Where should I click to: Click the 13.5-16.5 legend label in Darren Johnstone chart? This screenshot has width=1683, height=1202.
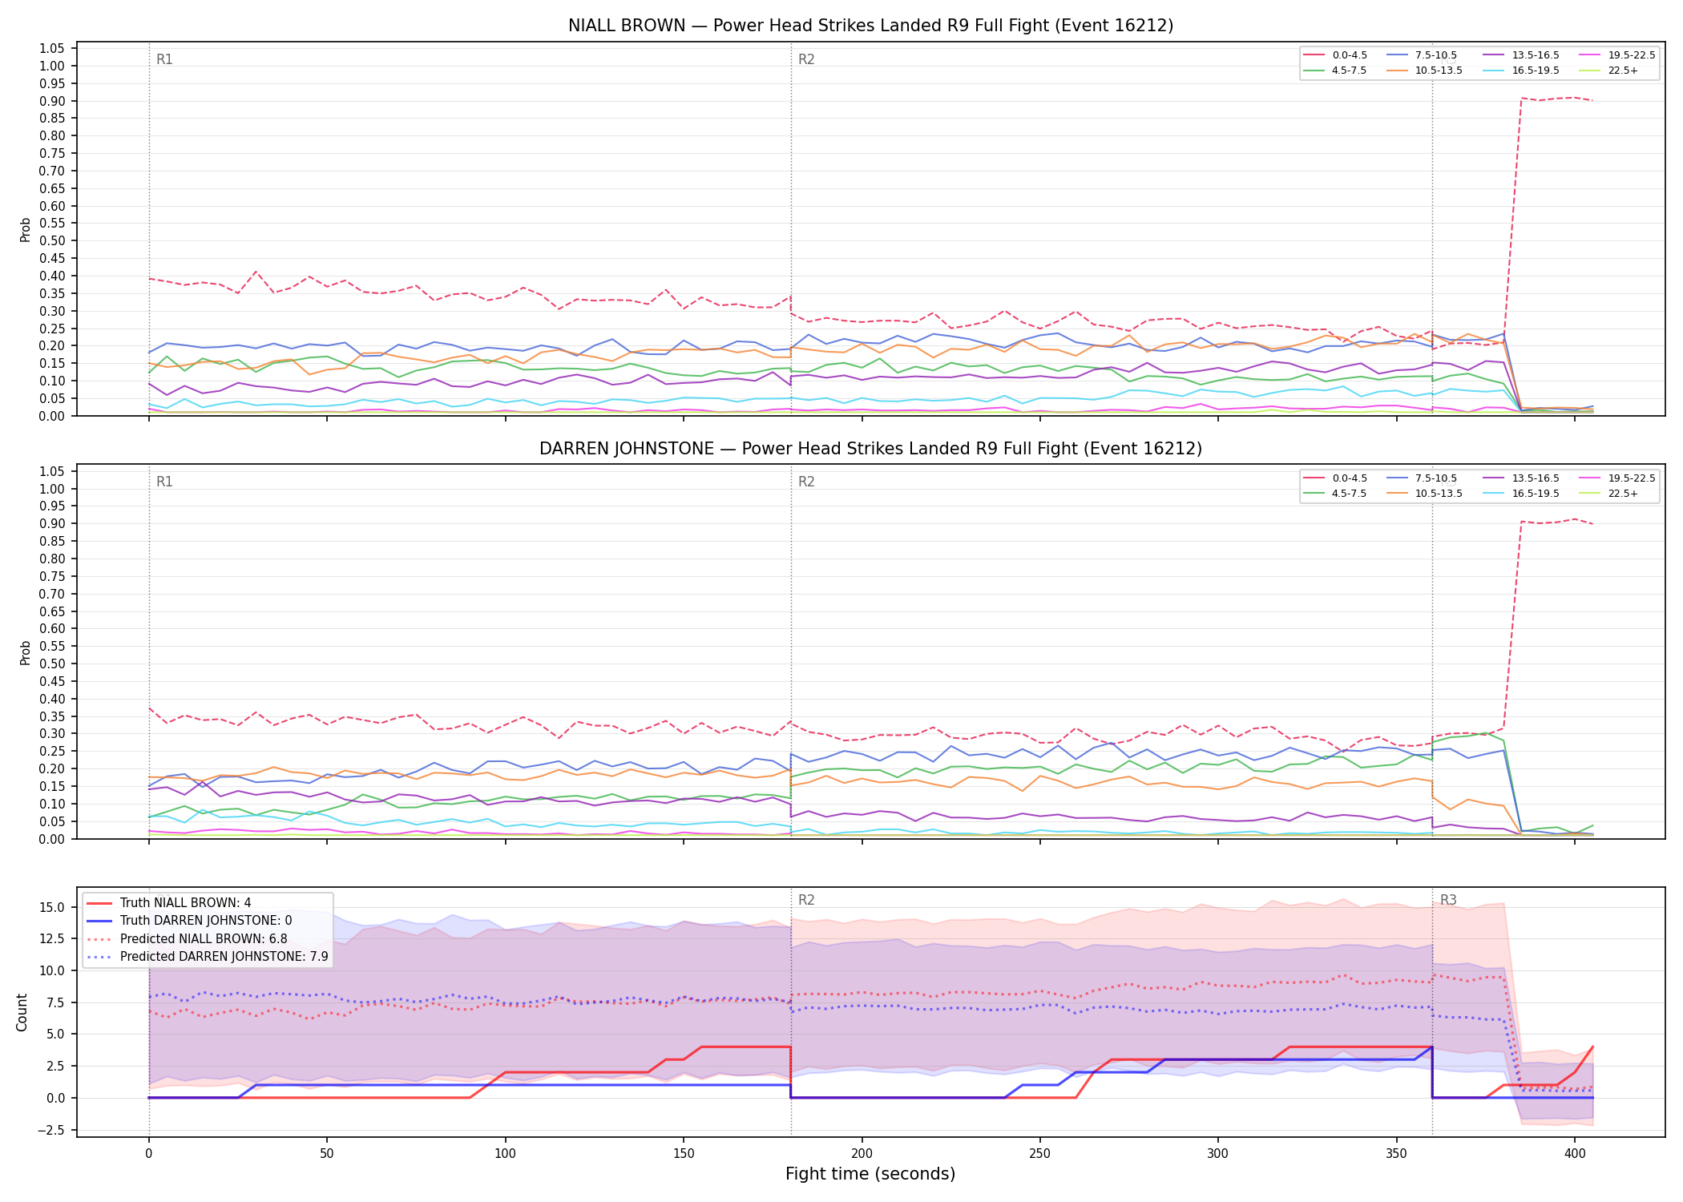click(1536, 478)
